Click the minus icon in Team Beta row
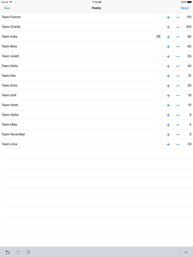This screenshot has width=193, height=257. [x=178, y=47]
